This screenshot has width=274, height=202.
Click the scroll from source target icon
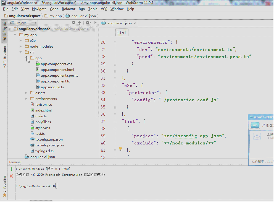coord(73,23)
